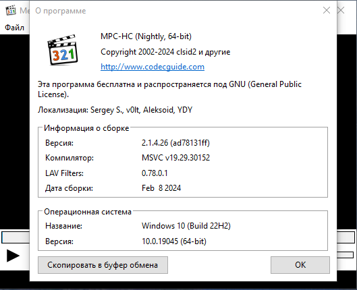Screen dimensions: 357x290
Task: Click the LAV Filters value 0.78.0.1
Action: point(155,173)
